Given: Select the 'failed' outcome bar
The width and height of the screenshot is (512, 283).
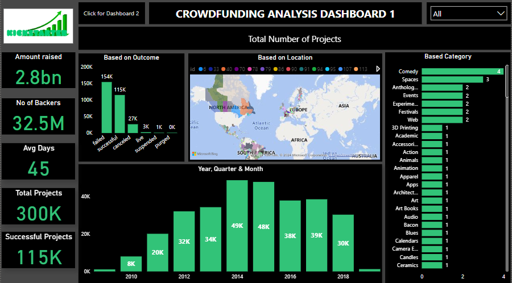Looking at the screenshot, I should 106,107.
